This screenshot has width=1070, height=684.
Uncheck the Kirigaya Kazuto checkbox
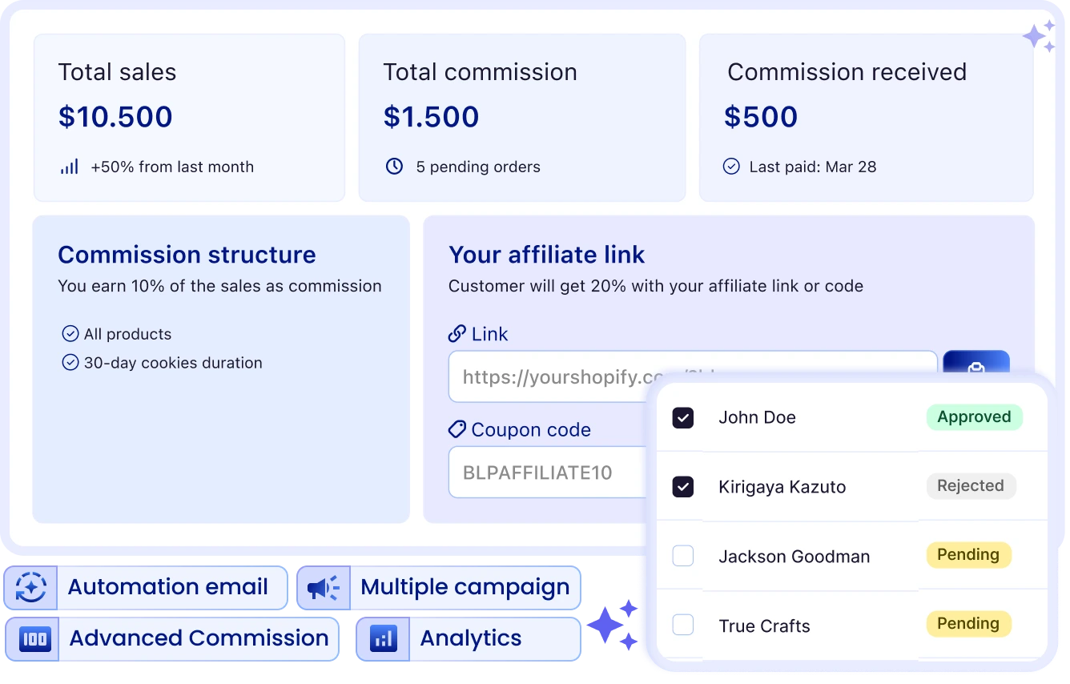point(682,487)
